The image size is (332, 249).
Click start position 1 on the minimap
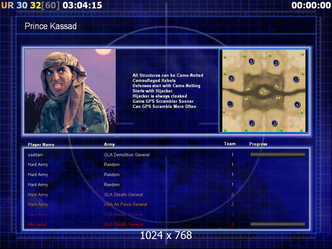(x=230, y=104)
